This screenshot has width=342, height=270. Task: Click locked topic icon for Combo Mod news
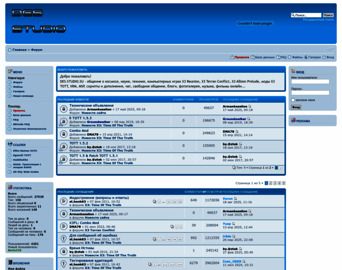pyautogui.click(x=63, y=134)
